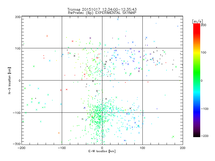The image size is (215, 161).
Task: Click the x-axis tick label 200
Action: coord(183,148)
